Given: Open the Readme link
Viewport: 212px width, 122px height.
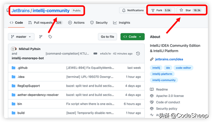Looking at the screenshot, I should point(162,89).
